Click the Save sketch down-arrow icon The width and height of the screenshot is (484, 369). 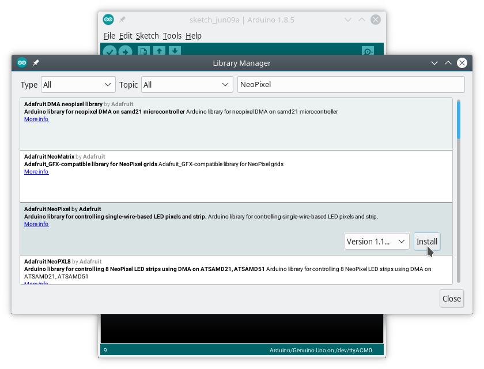click(x=175, y=51)
